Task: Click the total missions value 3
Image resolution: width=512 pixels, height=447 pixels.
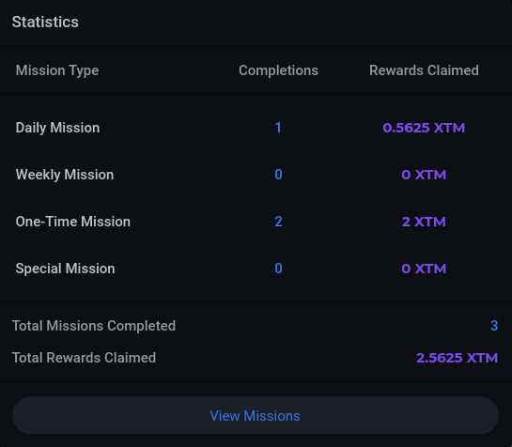Action: 494,326
